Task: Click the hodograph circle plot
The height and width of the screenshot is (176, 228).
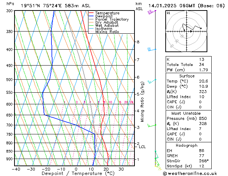Action: coord(184,30)
